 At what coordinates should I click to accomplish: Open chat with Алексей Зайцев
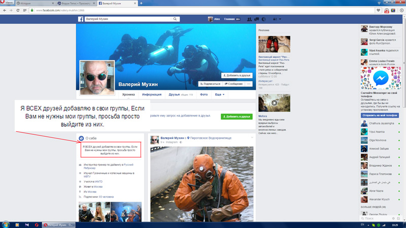pos(381,149)
